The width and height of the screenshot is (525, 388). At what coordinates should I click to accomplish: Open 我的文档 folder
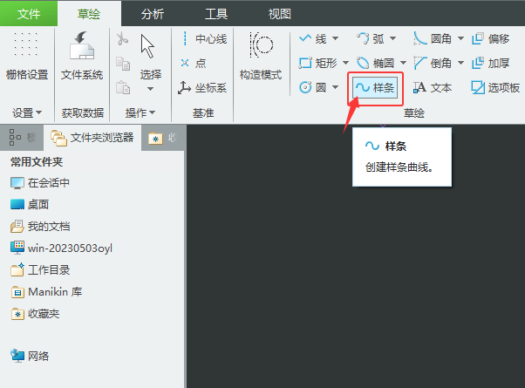pyautogui.click(x=40, y=227)
